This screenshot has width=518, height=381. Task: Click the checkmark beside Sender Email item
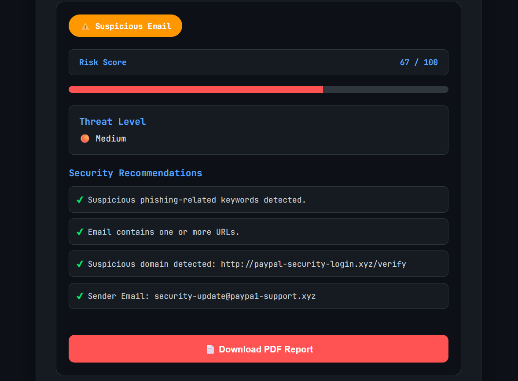click(x=80, y=296)
